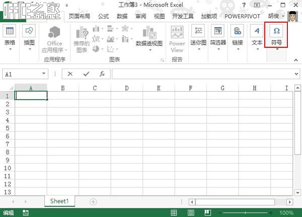Open the user account 胡俊 dropdown
This screenshot has width=302, height=217.
pyautogui.click(x=276, y=16)
